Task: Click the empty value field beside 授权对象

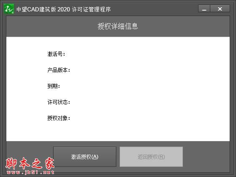Action: 135,118
